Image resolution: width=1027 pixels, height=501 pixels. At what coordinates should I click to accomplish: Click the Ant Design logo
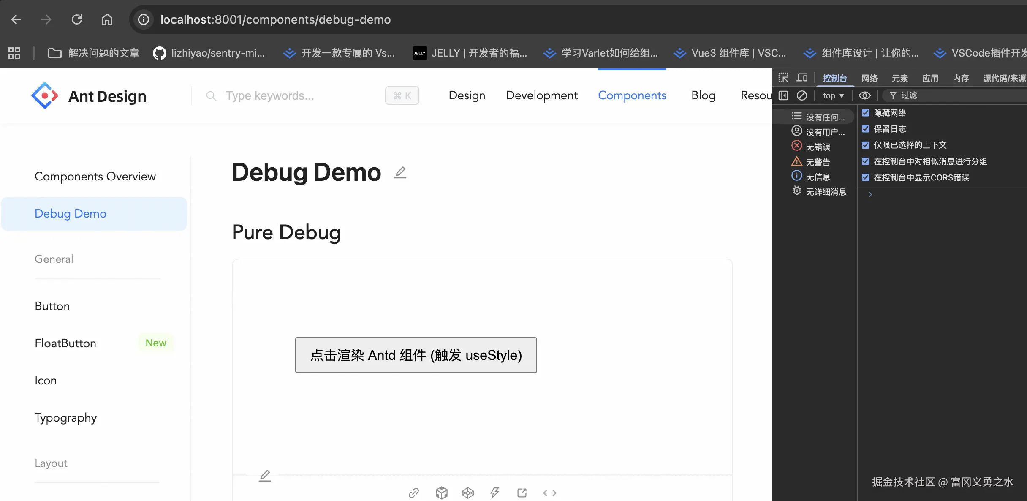pos(89,96)
